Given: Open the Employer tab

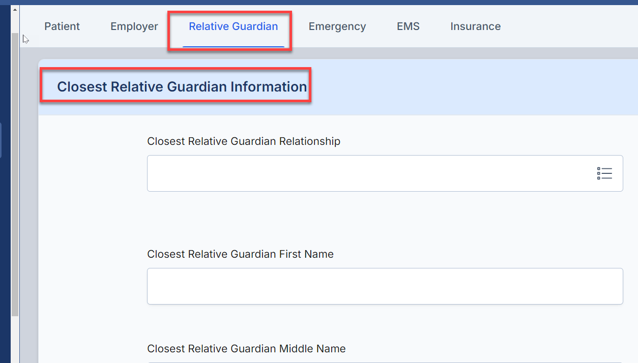Looking at the screenshot, I should [134, 26].
